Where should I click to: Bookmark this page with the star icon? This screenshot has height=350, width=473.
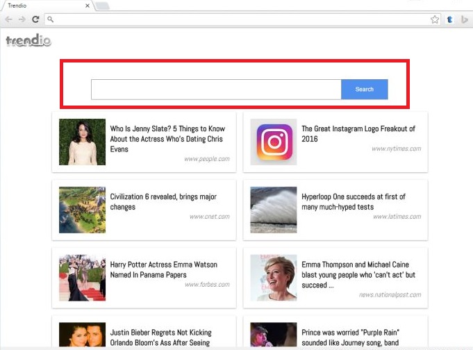435,19
